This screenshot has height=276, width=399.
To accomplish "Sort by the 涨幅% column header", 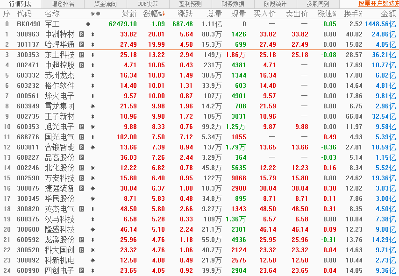I will coord(154,14).
